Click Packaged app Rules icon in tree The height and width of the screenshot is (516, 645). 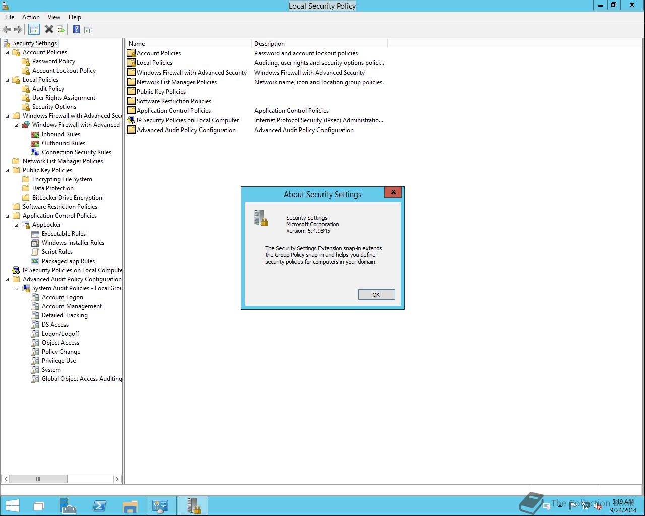tap(35, 261)
